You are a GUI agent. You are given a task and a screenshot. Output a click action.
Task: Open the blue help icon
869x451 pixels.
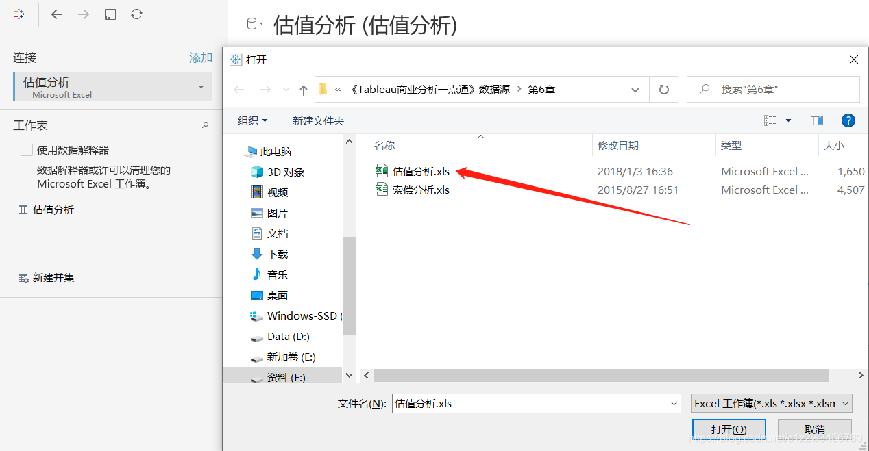click(x=848, y=120)
